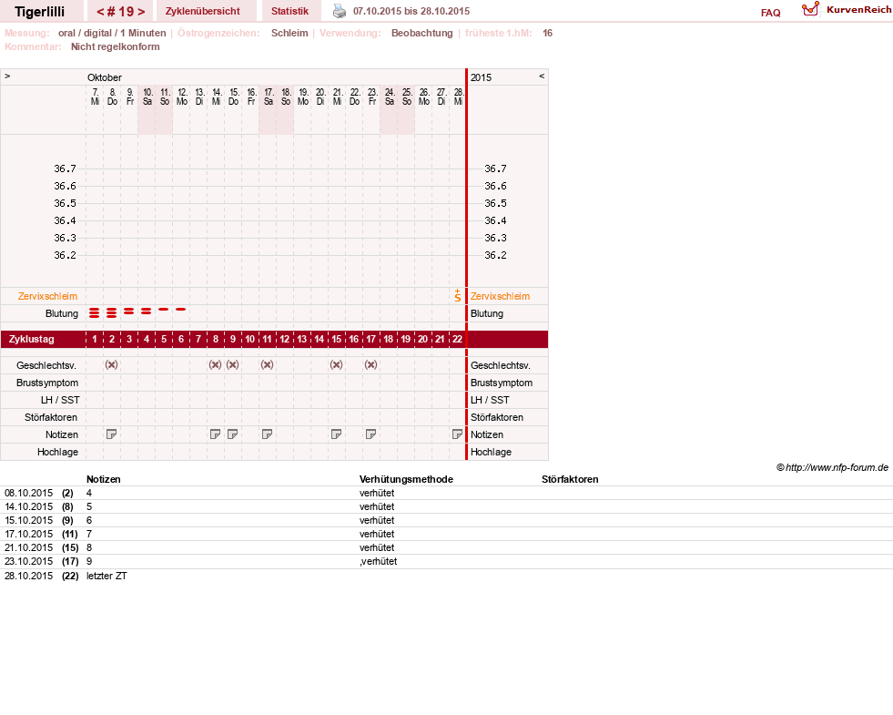The width and height of the screenshot is (893, 715).
Task: Click the intercourse marker on cycle day 17
Action: pos(370,364)
